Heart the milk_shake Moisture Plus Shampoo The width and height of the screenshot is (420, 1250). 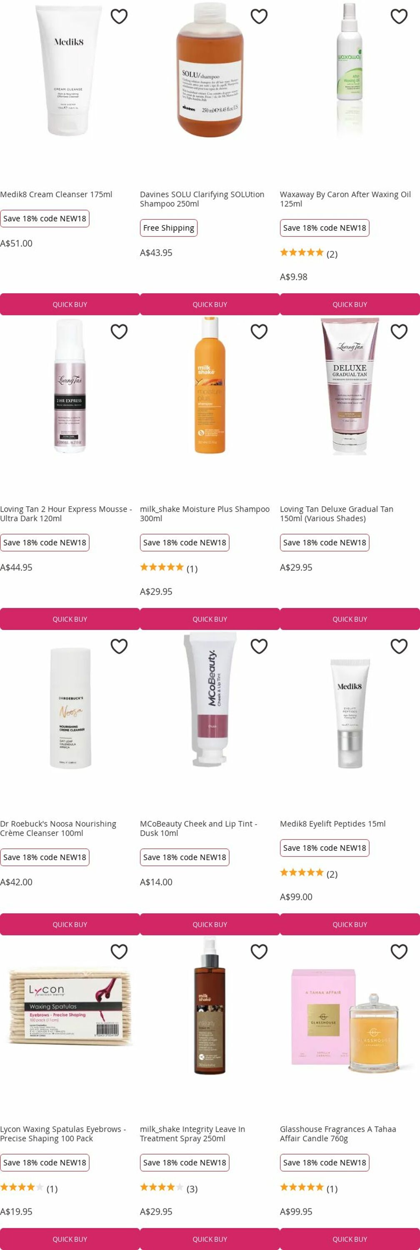pos(259,331)
